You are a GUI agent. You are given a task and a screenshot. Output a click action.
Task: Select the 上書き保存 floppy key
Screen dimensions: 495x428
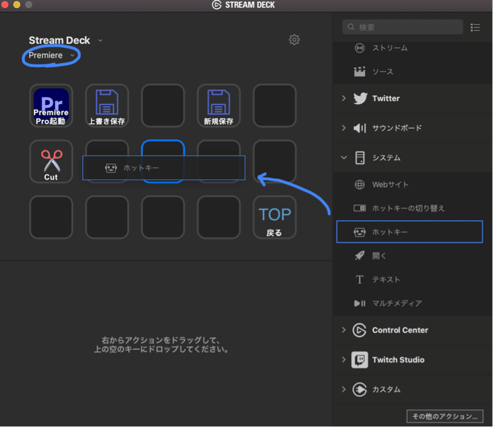[107, 106]
